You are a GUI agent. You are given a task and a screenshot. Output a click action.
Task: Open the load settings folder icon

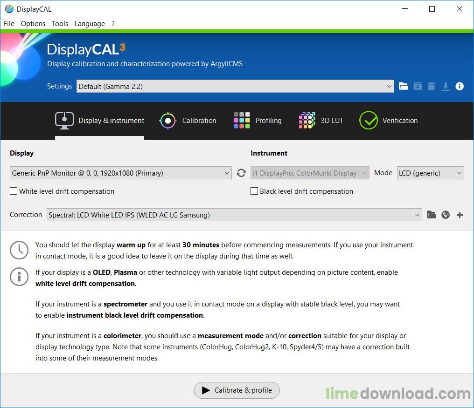[403, 86]
